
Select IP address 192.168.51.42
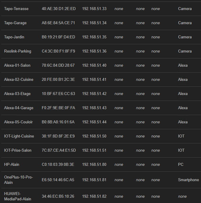point(94,94)
